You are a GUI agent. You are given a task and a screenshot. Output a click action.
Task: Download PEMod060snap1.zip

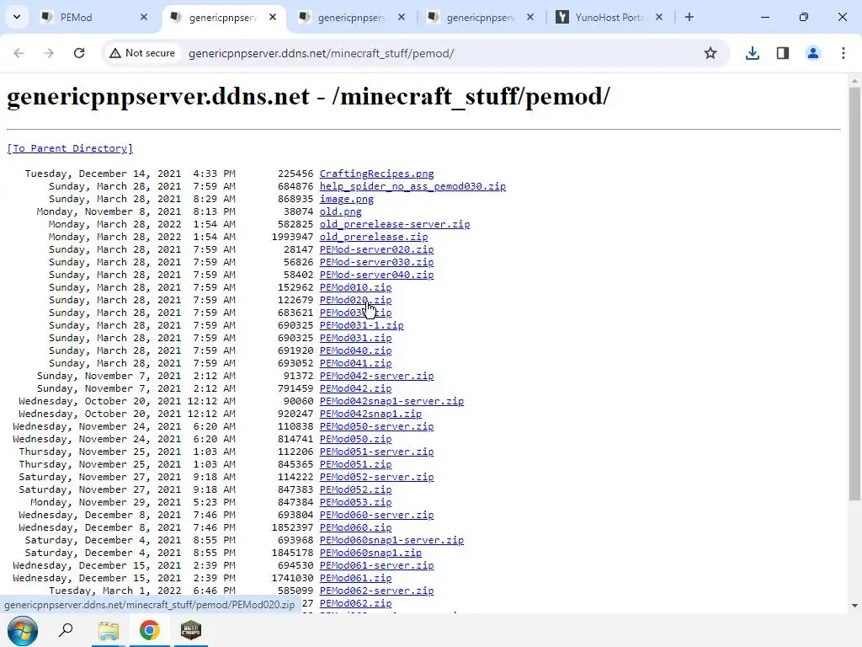370,553
